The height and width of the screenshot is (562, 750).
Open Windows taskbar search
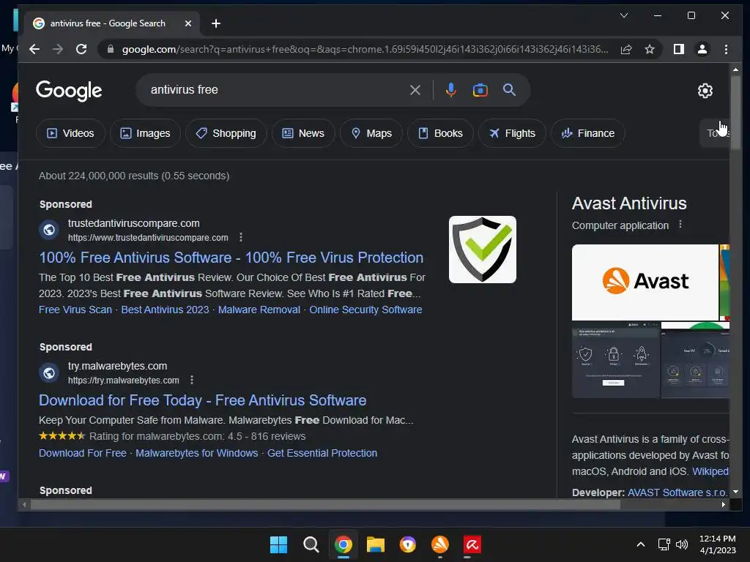pyautogui.click(x=311, y=544)
